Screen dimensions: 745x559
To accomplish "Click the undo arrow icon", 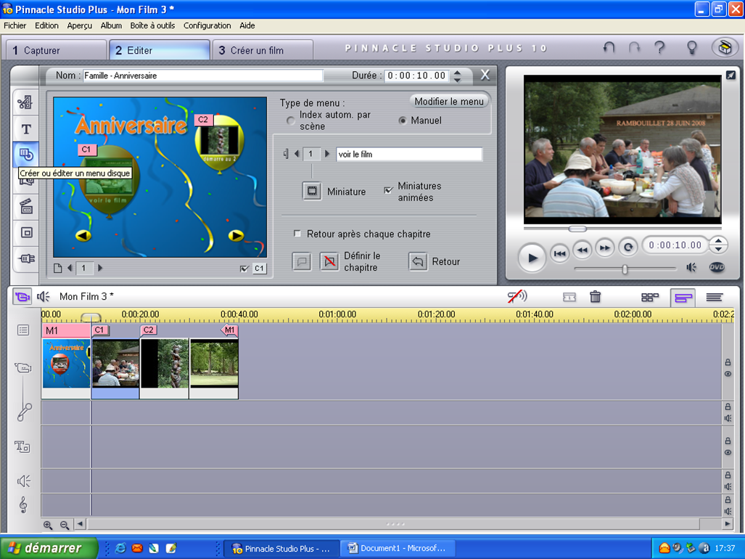I will [609, 48].
